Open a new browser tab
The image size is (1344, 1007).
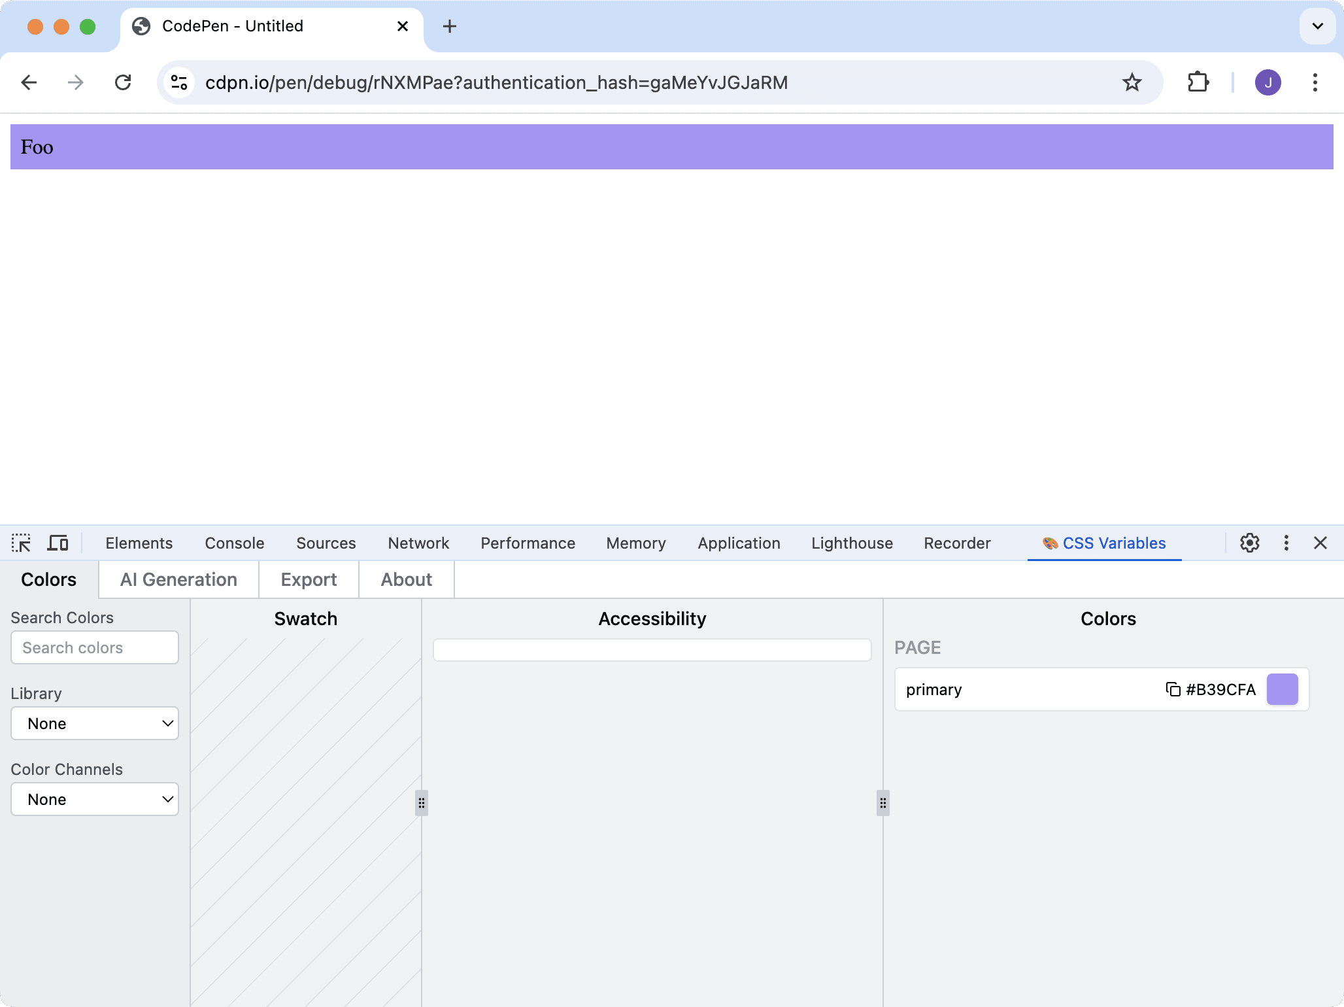tap(449, 26)
